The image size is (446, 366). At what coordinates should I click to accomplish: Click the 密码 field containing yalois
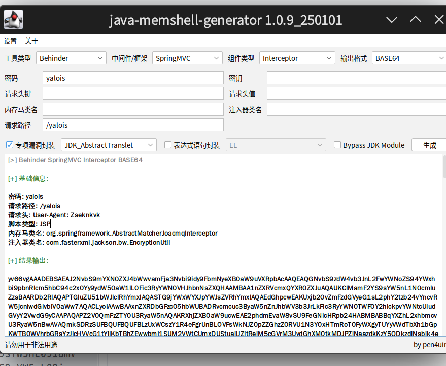point(133,78)
